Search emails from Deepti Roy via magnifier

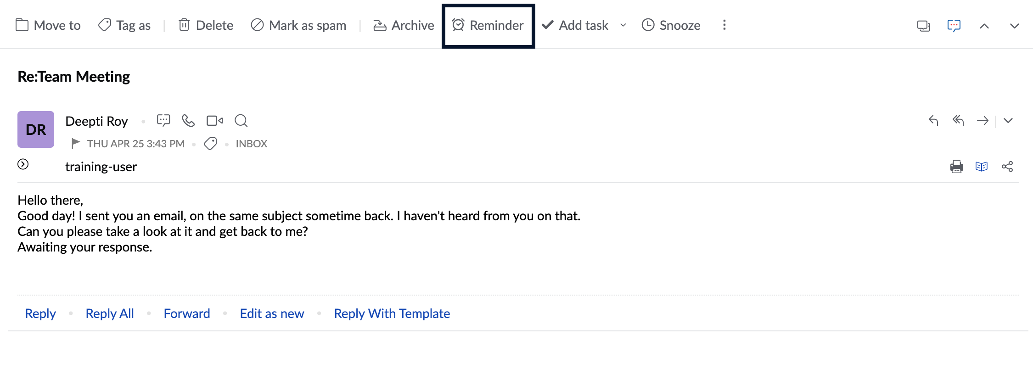pos(241,121)
